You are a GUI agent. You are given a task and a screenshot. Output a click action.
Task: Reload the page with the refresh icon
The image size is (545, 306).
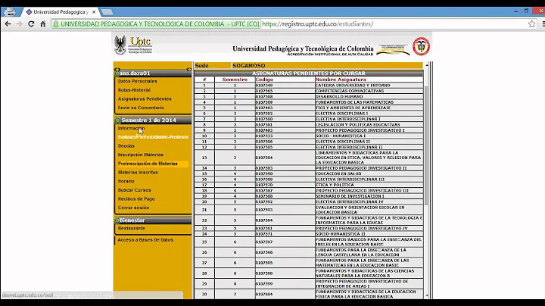pos(31,24)
